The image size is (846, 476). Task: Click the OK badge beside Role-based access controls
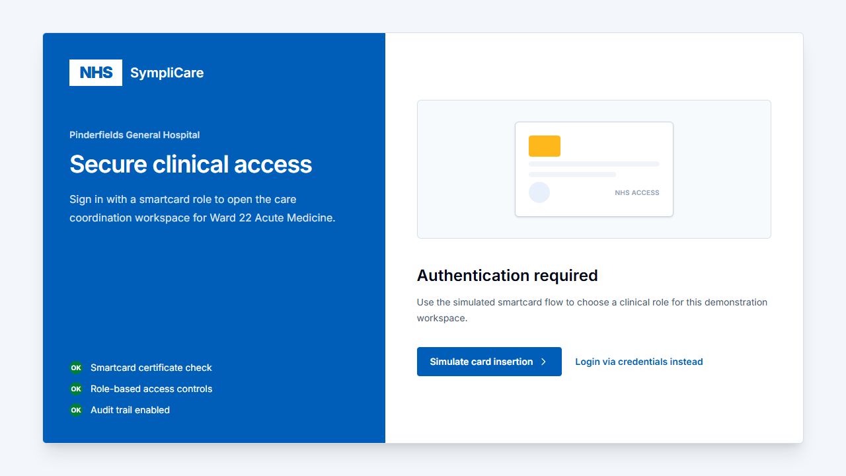pos(76,389)
